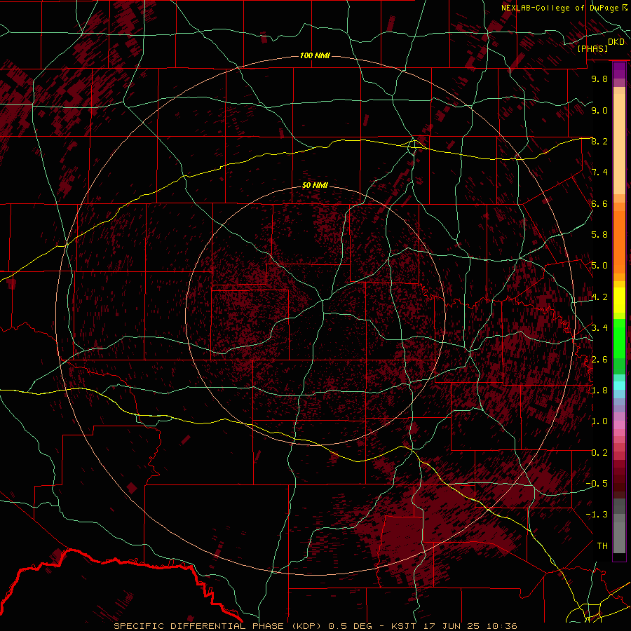Click the 9.8 scale value
631x631 pixels.
(599, 79)
